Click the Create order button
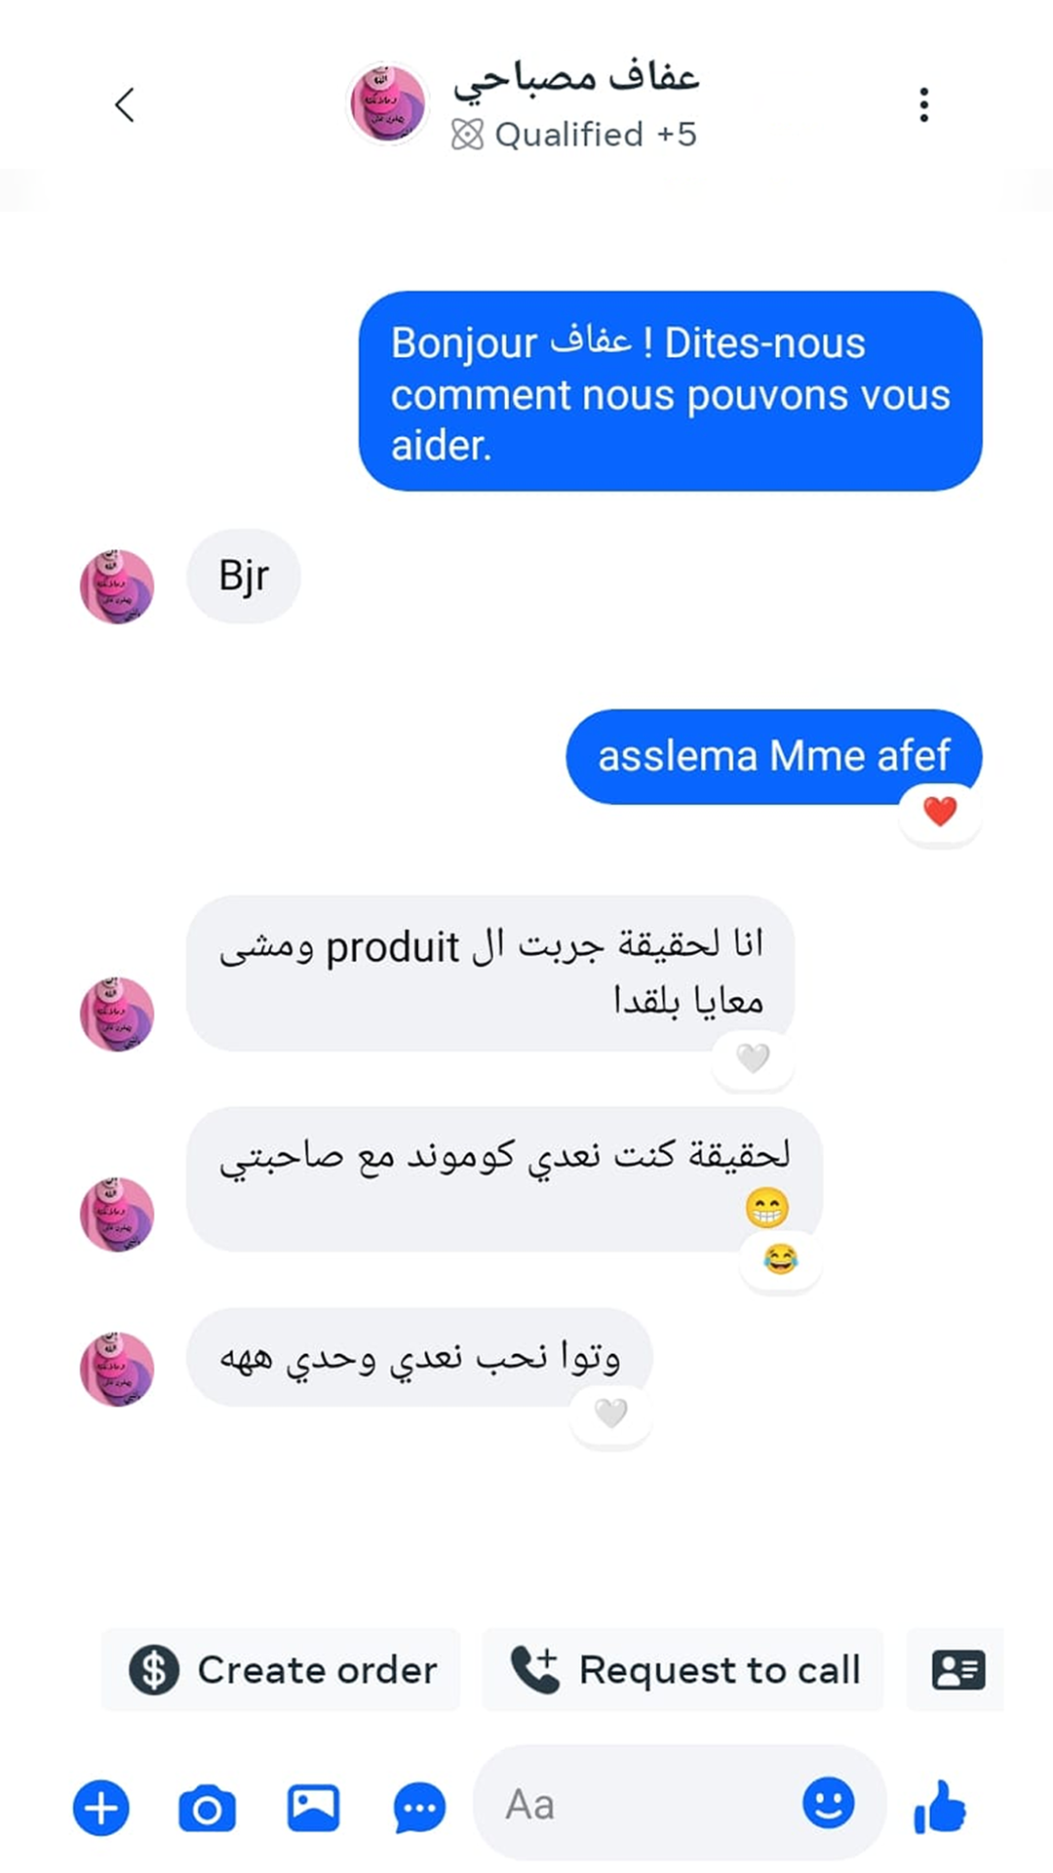Image resolution: width=1053 pixels, height=1873 pixels. pyautogui.click(x=281, y=1669)
